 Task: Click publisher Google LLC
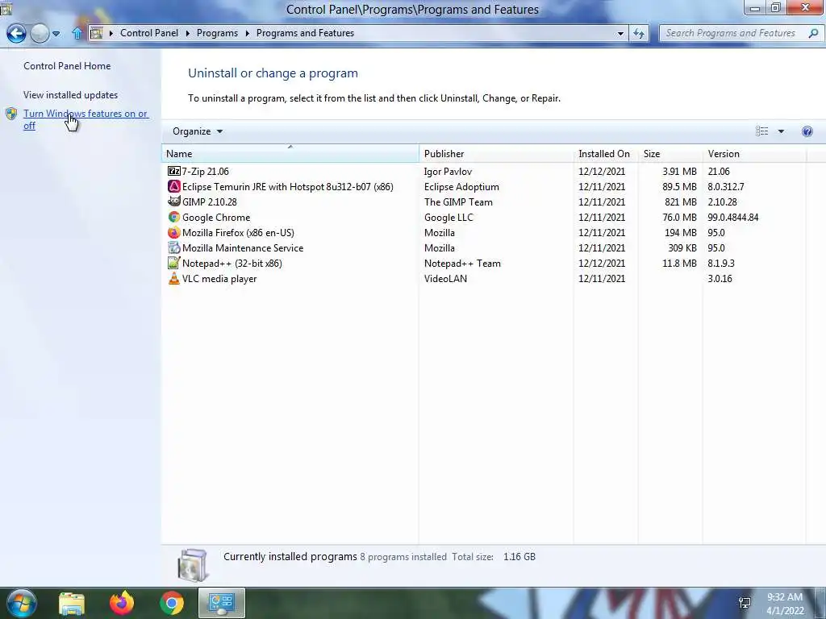(x=448, y=217)
